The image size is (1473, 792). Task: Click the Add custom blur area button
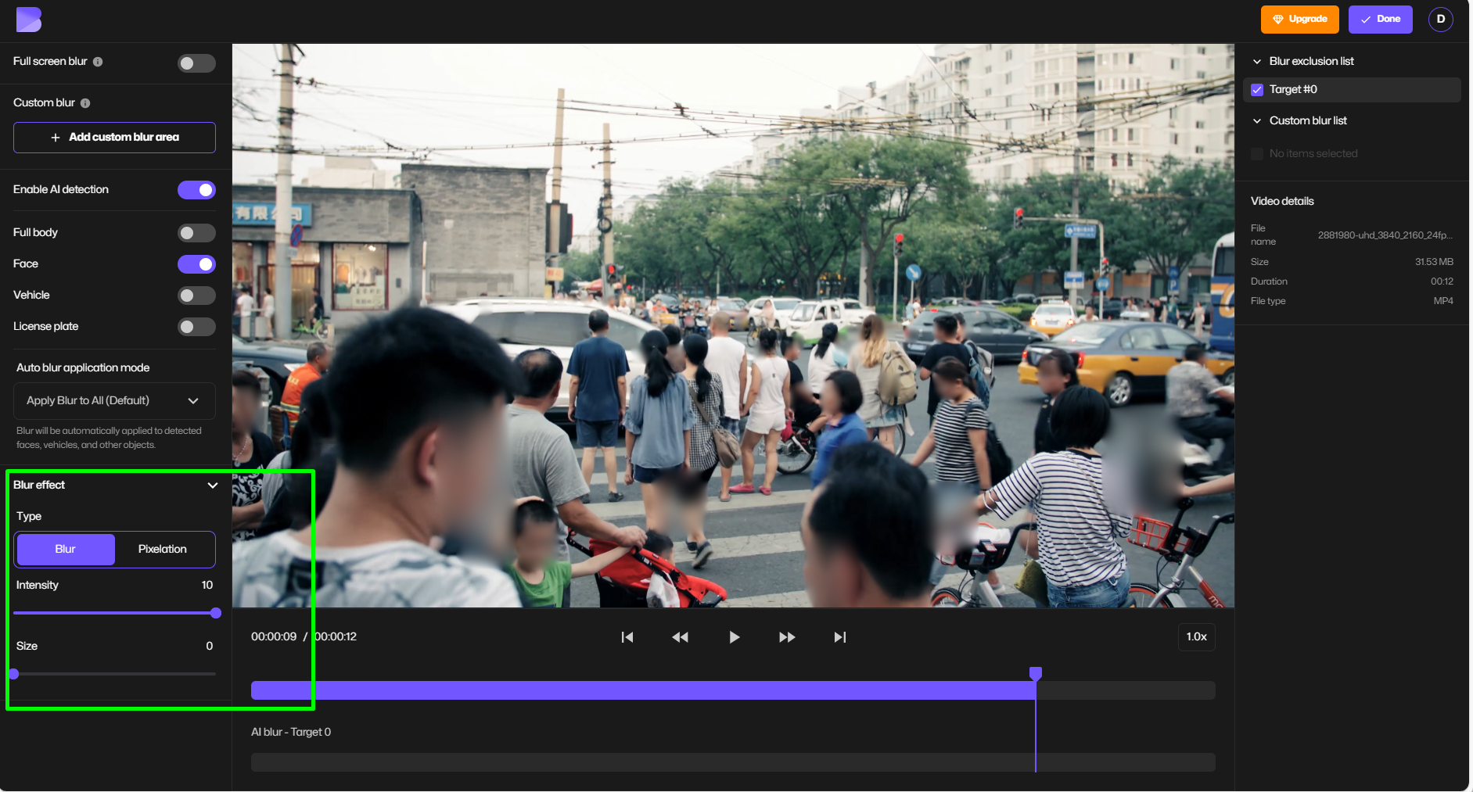coord(114,137)
